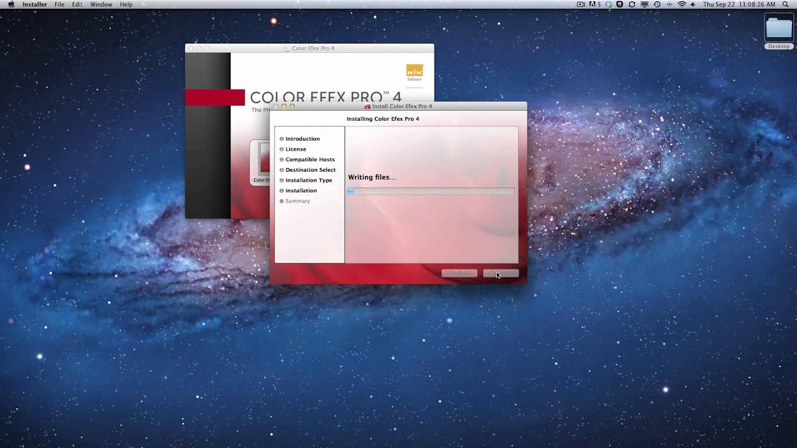Screen dimensions: 797x448
Task: Click the date and time clock
Action: [x=738, y=4]
